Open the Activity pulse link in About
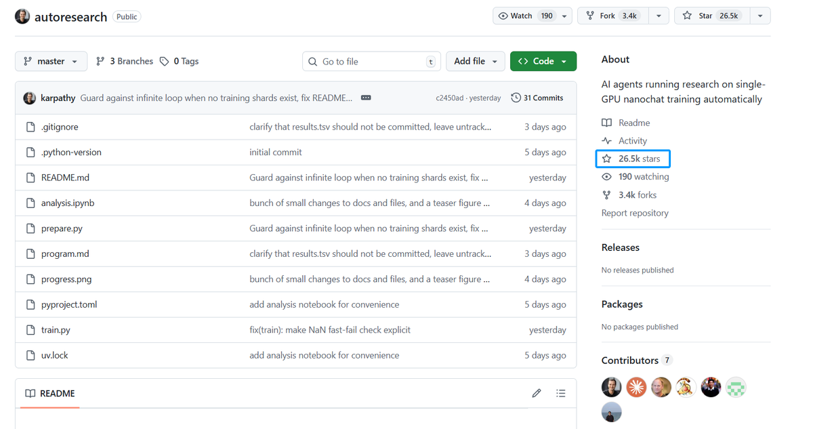The image size is (813, 429). click(x=632, y=141)
